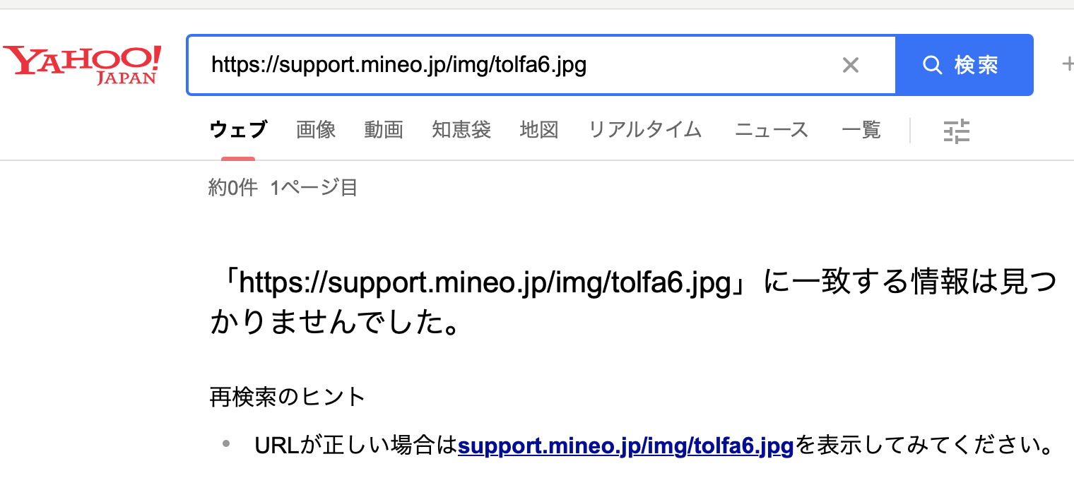Click the plus icon beside the search button
This screenshot has height=490, width=1074.
(x=1067, y=65)
